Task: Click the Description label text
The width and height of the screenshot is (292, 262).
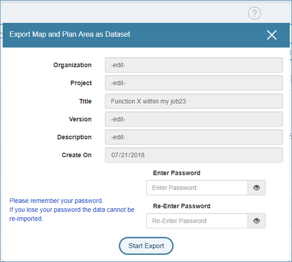Action: (x=74, y=137)
